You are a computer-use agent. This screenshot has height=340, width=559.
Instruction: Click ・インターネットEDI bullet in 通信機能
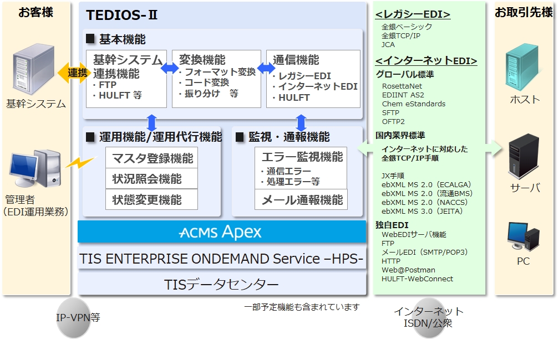point(315,86)
